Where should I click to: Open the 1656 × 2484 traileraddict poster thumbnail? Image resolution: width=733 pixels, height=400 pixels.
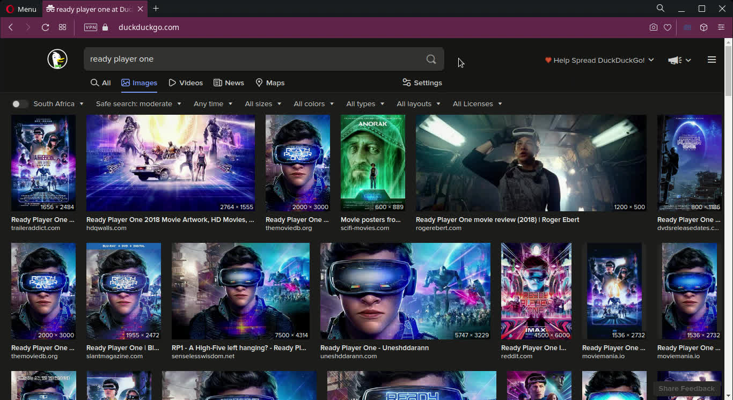[43, 163]
